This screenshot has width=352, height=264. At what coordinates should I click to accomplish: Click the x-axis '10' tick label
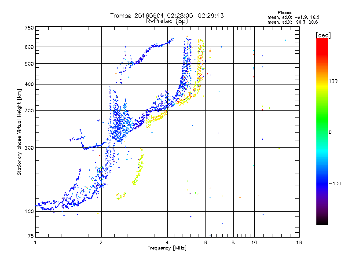pos(254,242)
